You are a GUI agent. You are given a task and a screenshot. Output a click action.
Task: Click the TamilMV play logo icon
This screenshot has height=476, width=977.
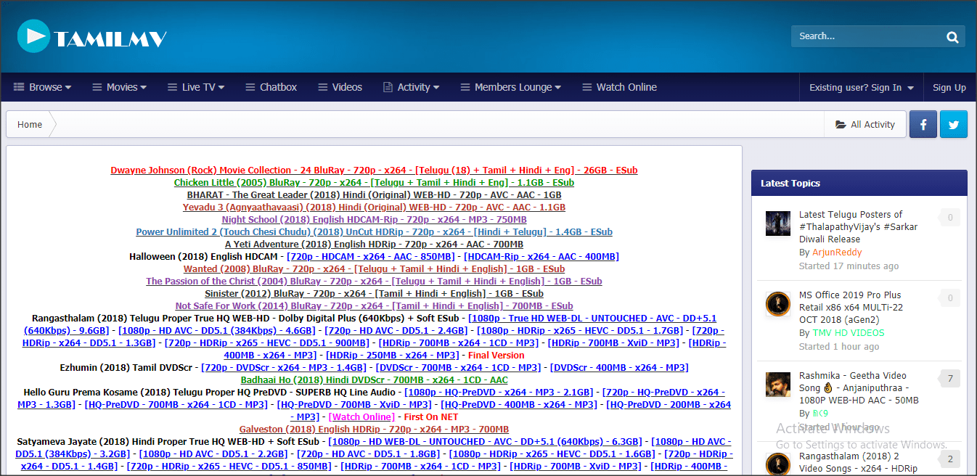click(33, 36)
